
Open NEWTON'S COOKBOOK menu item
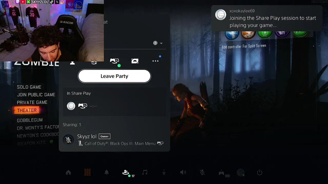pos(38,135)
